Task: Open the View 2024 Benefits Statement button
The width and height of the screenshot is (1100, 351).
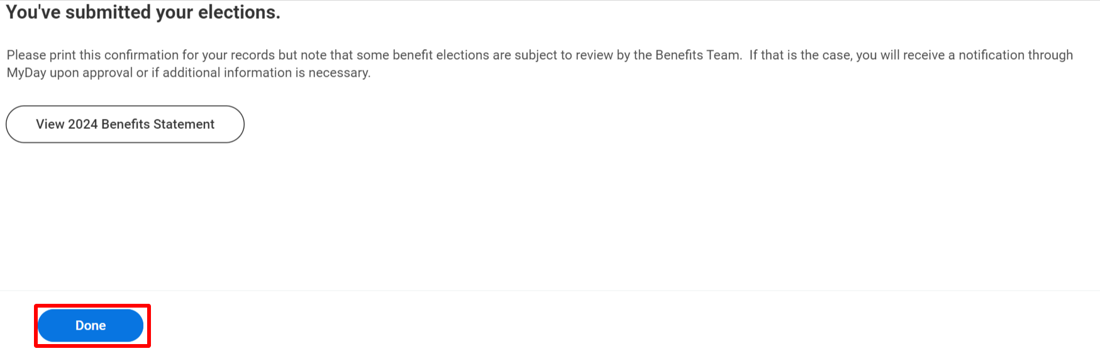Action: tap(125, 124)
